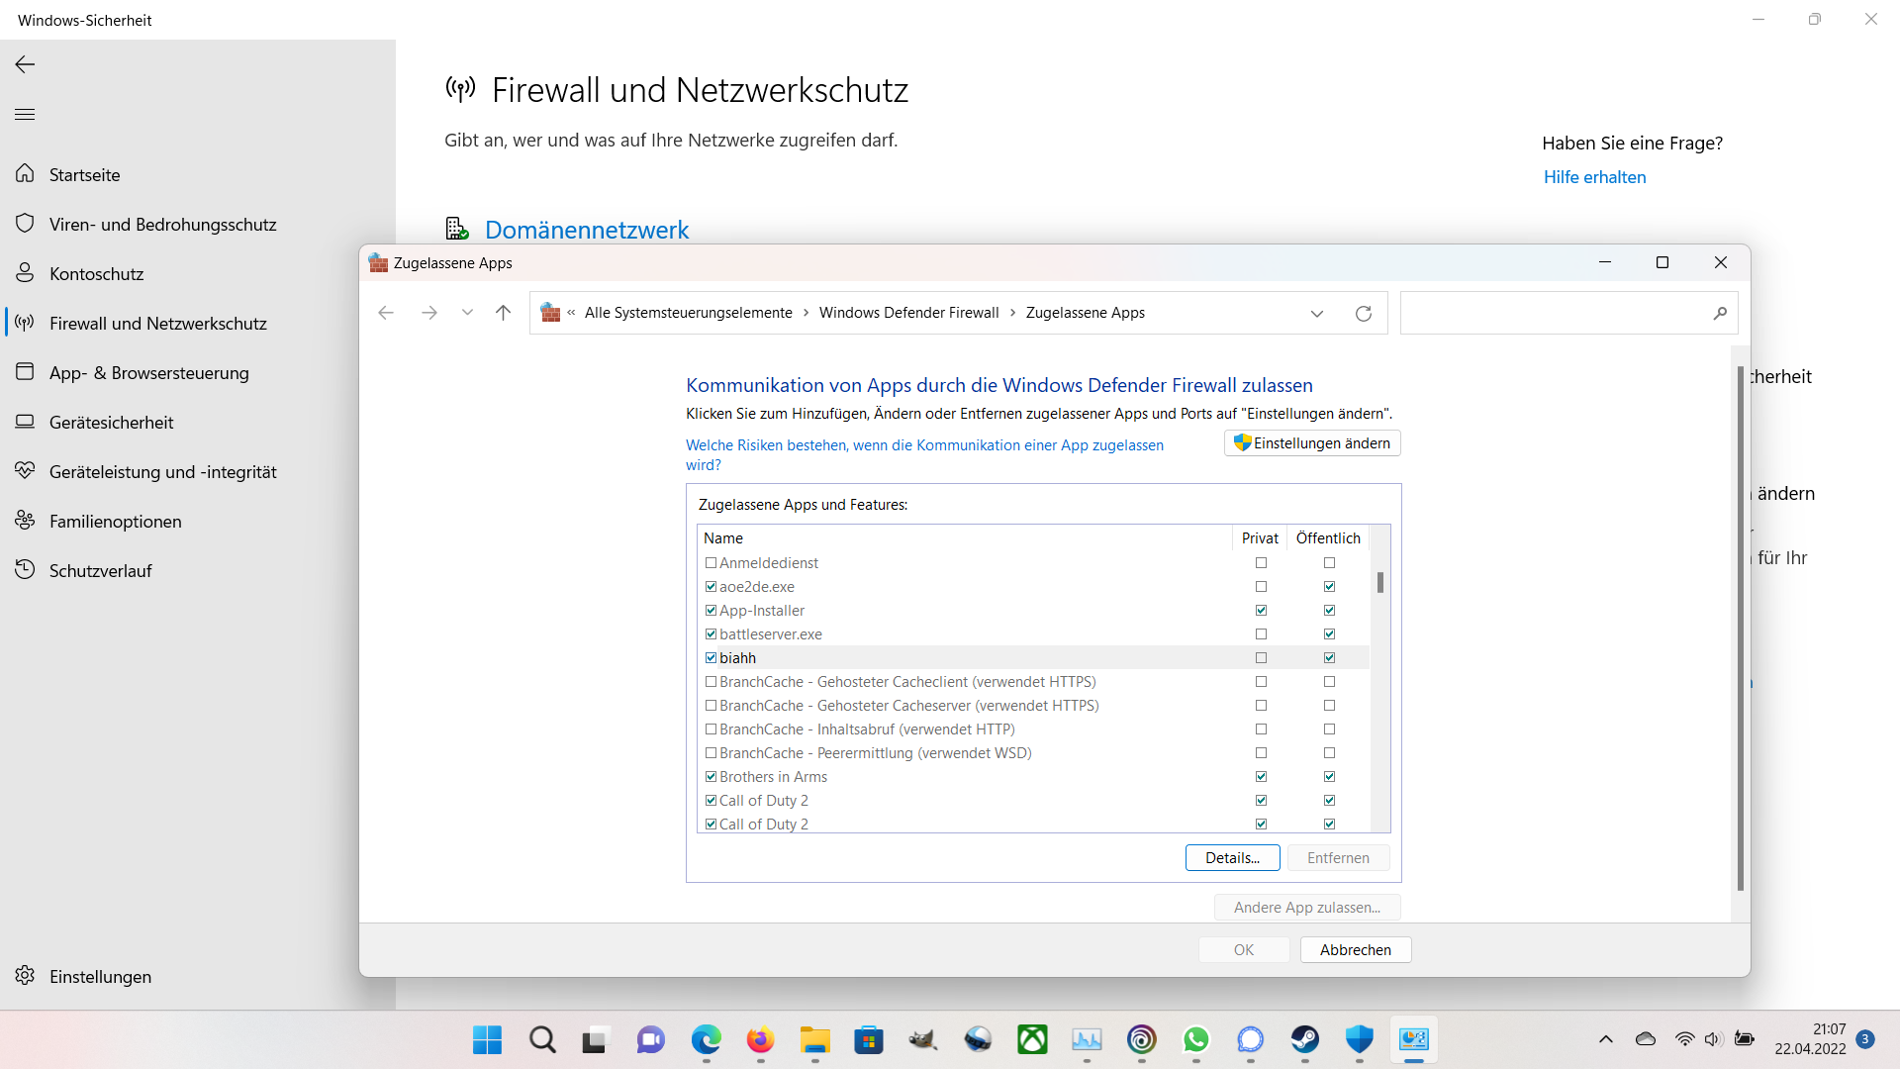Open Firefox from the taskbar

click(x=760, y=1039)
